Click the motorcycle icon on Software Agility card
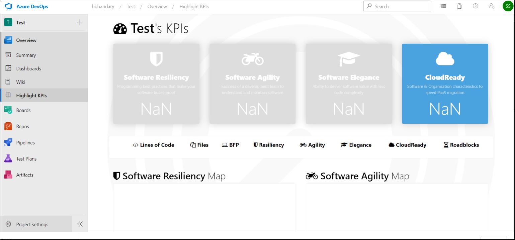Screen dimensions: 515x240 [x=253, y=59]
